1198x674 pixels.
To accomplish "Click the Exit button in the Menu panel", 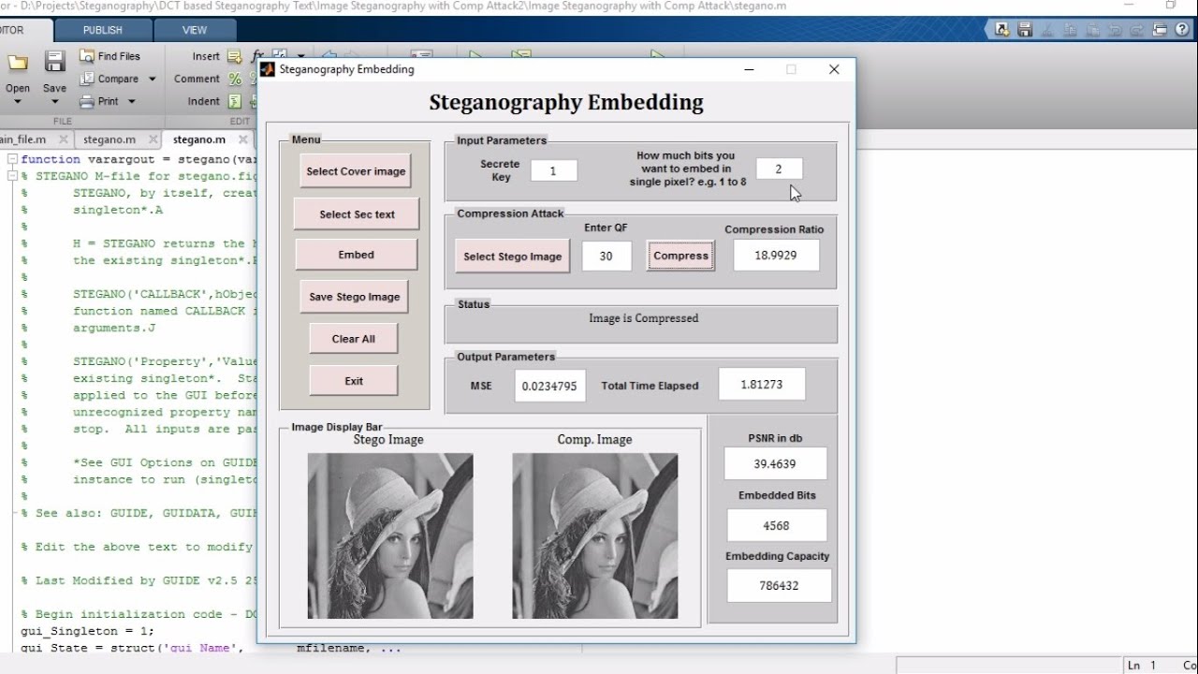I will tap(354, 381).
